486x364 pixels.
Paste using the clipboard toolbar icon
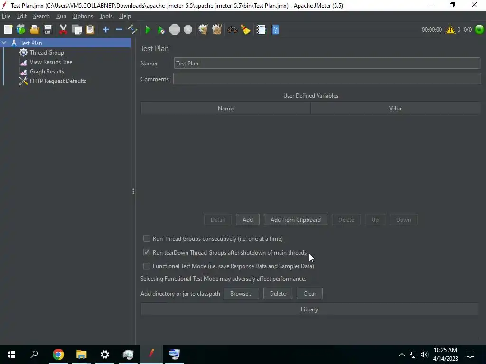point(90,30)
